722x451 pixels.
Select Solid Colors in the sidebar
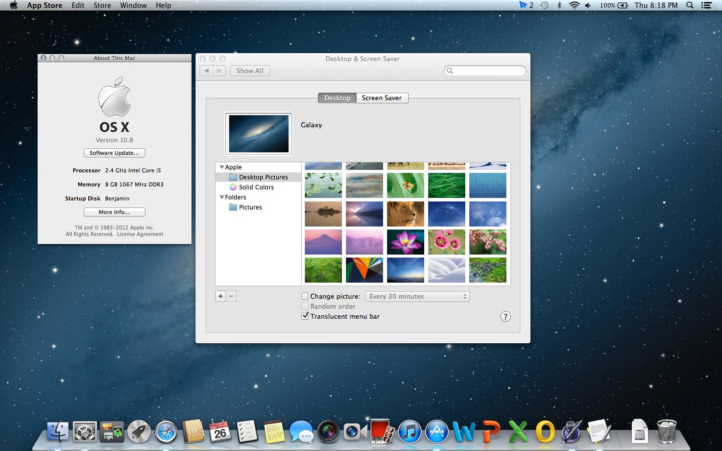click(x=256, y=187)
